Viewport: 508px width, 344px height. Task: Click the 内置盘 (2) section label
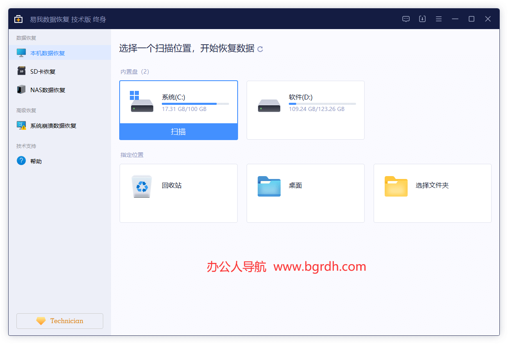(135, 72)
